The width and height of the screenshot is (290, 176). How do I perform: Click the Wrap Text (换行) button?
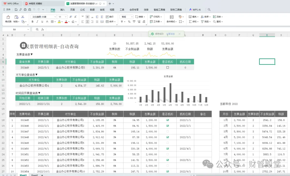click(x=110, y=17)
